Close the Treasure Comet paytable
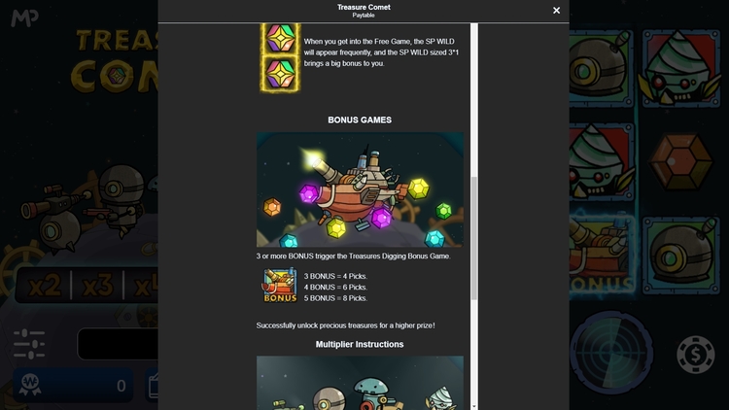729x410 pixels. [x=556, y=11]
